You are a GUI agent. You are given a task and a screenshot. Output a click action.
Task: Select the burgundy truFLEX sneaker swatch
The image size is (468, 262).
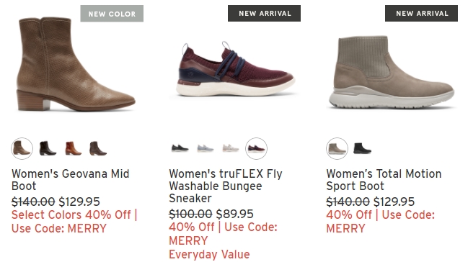point(257,148)
